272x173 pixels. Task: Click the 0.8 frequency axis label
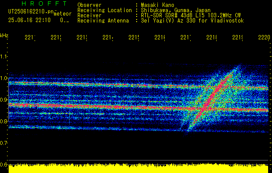(3, 121)
